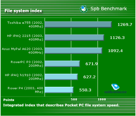
Task: Select the Asus MyPal A620 bar
Action: click(x=74, y=51)
